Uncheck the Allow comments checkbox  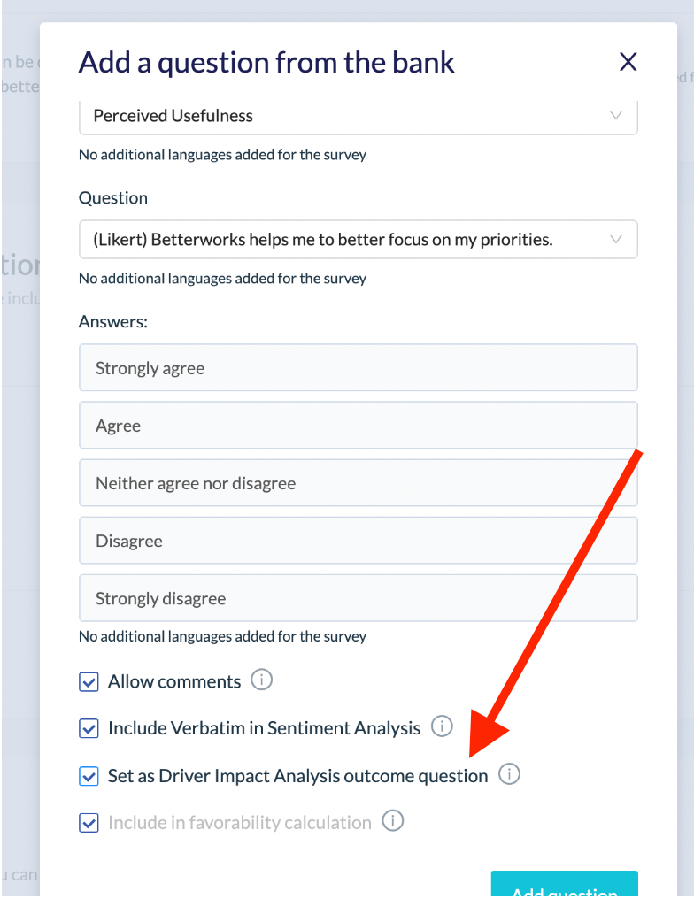[x=89, y=682]
